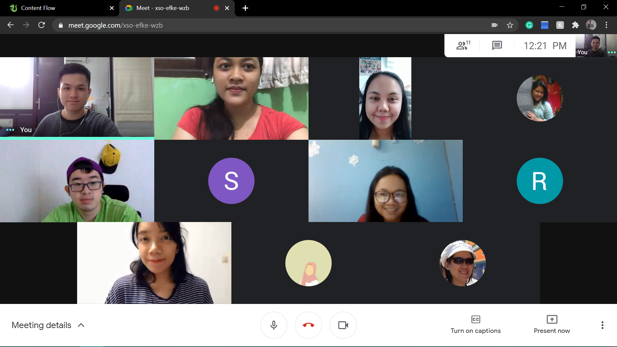Go forward in browser history
This screenshot has width=617, height=347.
coord(26,25)
